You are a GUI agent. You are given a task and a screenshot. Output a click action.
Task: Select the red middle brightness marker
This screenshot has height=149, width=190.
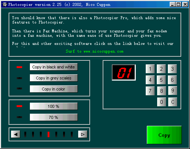click(x=48, y=134)
